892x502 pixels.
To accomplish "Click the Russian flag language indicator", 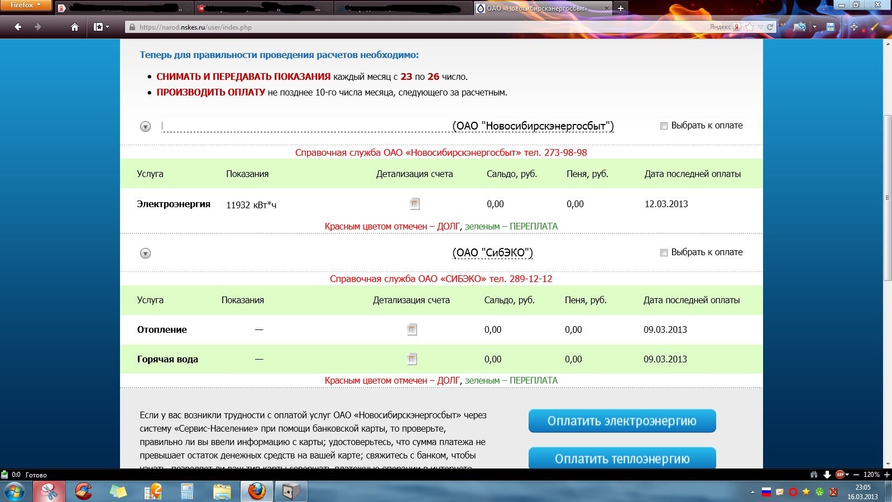I will coord(766,492).
